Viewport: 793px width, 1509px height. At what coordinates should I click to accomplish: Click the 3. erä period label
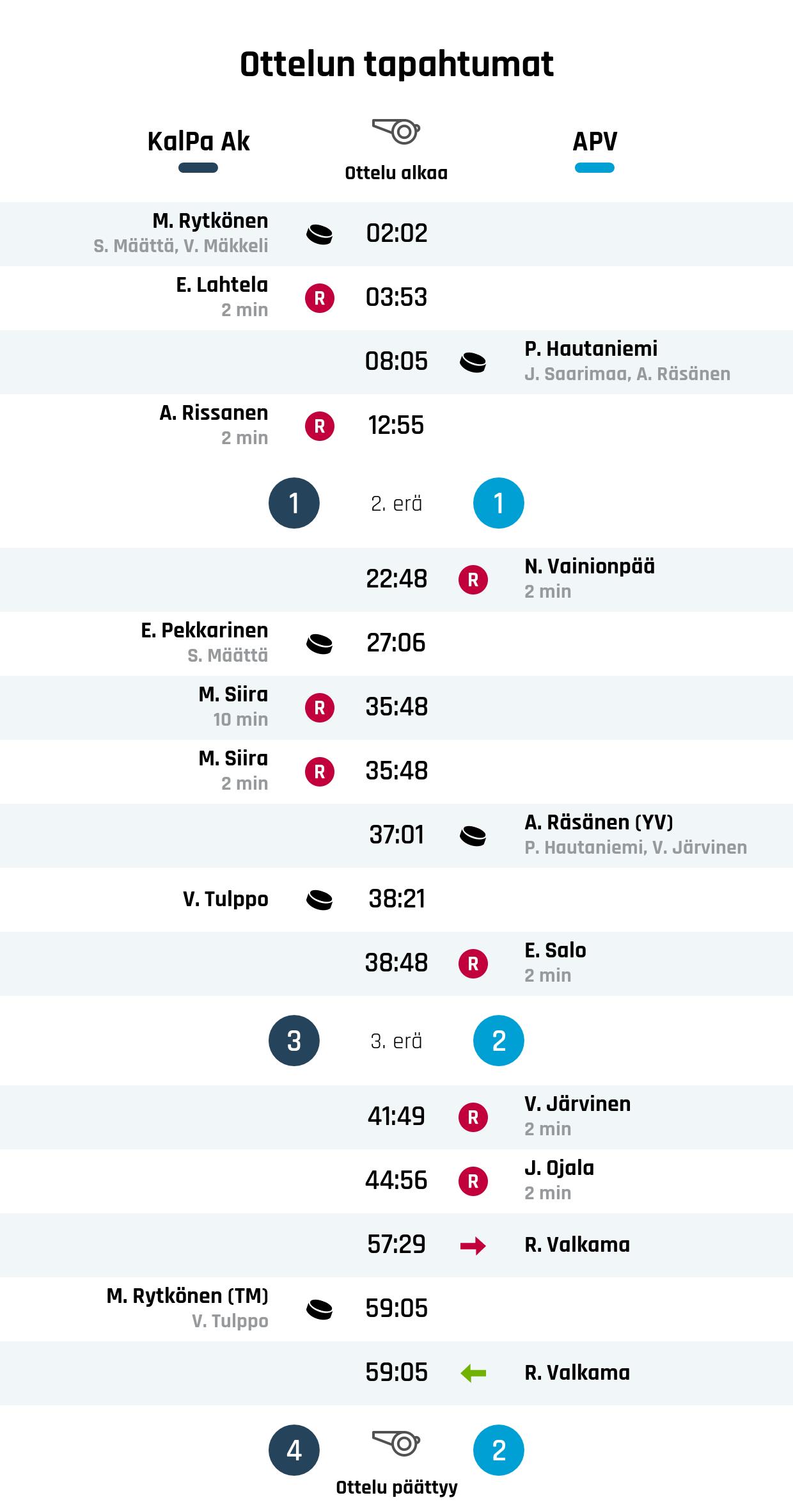coord(396,1041)
